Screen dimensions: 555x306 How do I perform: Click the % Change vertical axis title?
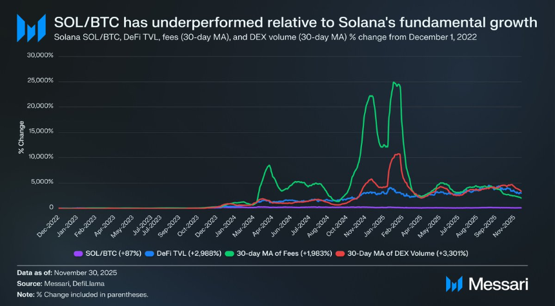click(x=21, y=137)
